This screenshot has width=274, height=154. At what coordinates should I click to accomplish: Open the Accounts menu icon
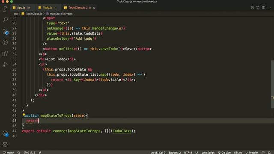(5, 133)
